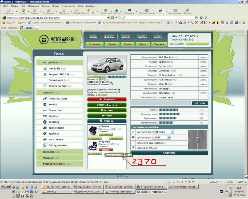Screen dimensions: 248x199
Task: Expand the address bar URL dropdown
Action: [108, 18]
